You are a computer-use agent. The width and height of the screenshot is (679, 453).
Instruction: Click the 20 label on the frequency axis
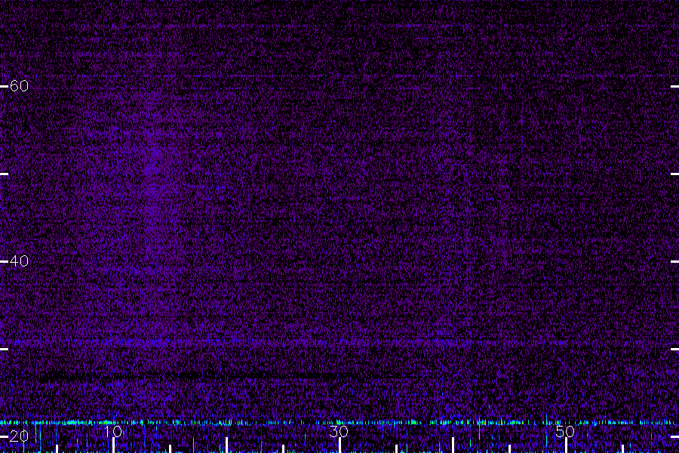tap(20, 436)
